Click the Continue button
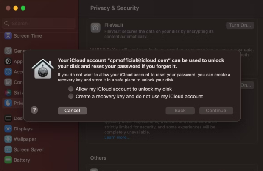 point(216,111)
